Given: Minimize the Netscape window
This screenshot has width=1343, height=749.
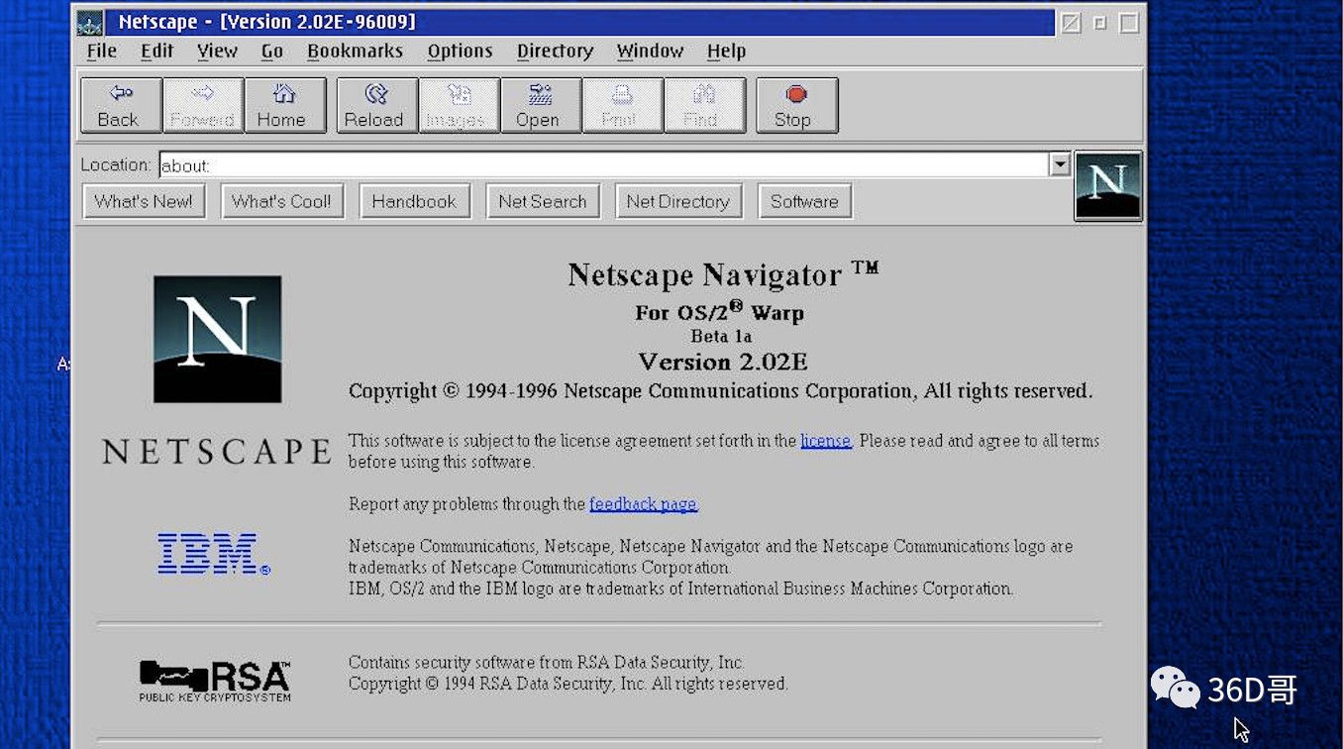Looking at the screenshot, I should (1099, 22).
